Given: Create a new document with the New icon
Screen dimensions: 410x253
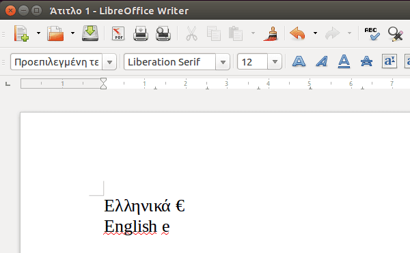Looking at the screenshot, I should point(21,33).
